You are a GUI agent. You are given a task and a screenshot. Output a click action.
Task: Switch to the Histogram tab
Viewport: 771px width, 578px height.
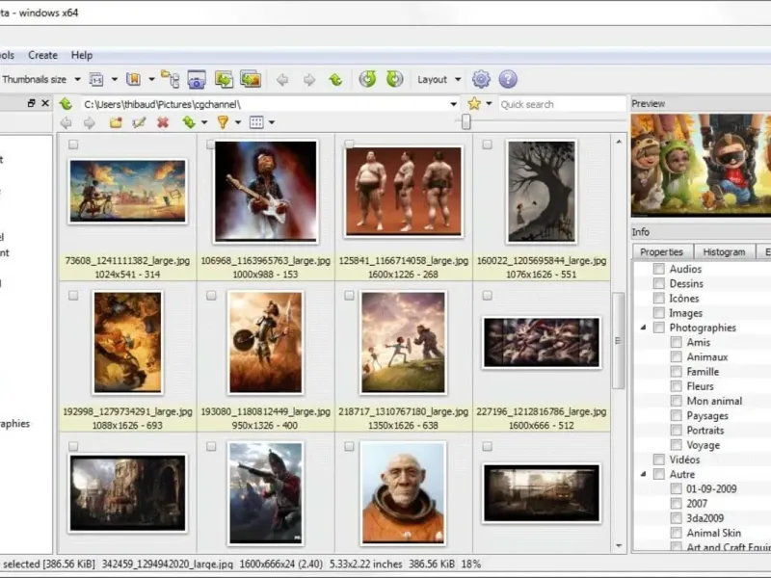click(x=724, y=251)
